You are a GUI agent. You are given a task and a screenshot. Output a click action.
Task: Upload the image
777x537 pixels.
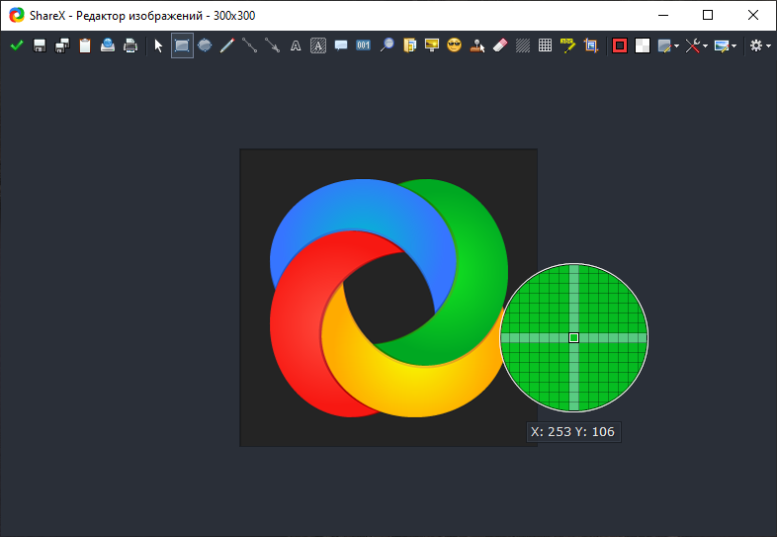(108, 45)
